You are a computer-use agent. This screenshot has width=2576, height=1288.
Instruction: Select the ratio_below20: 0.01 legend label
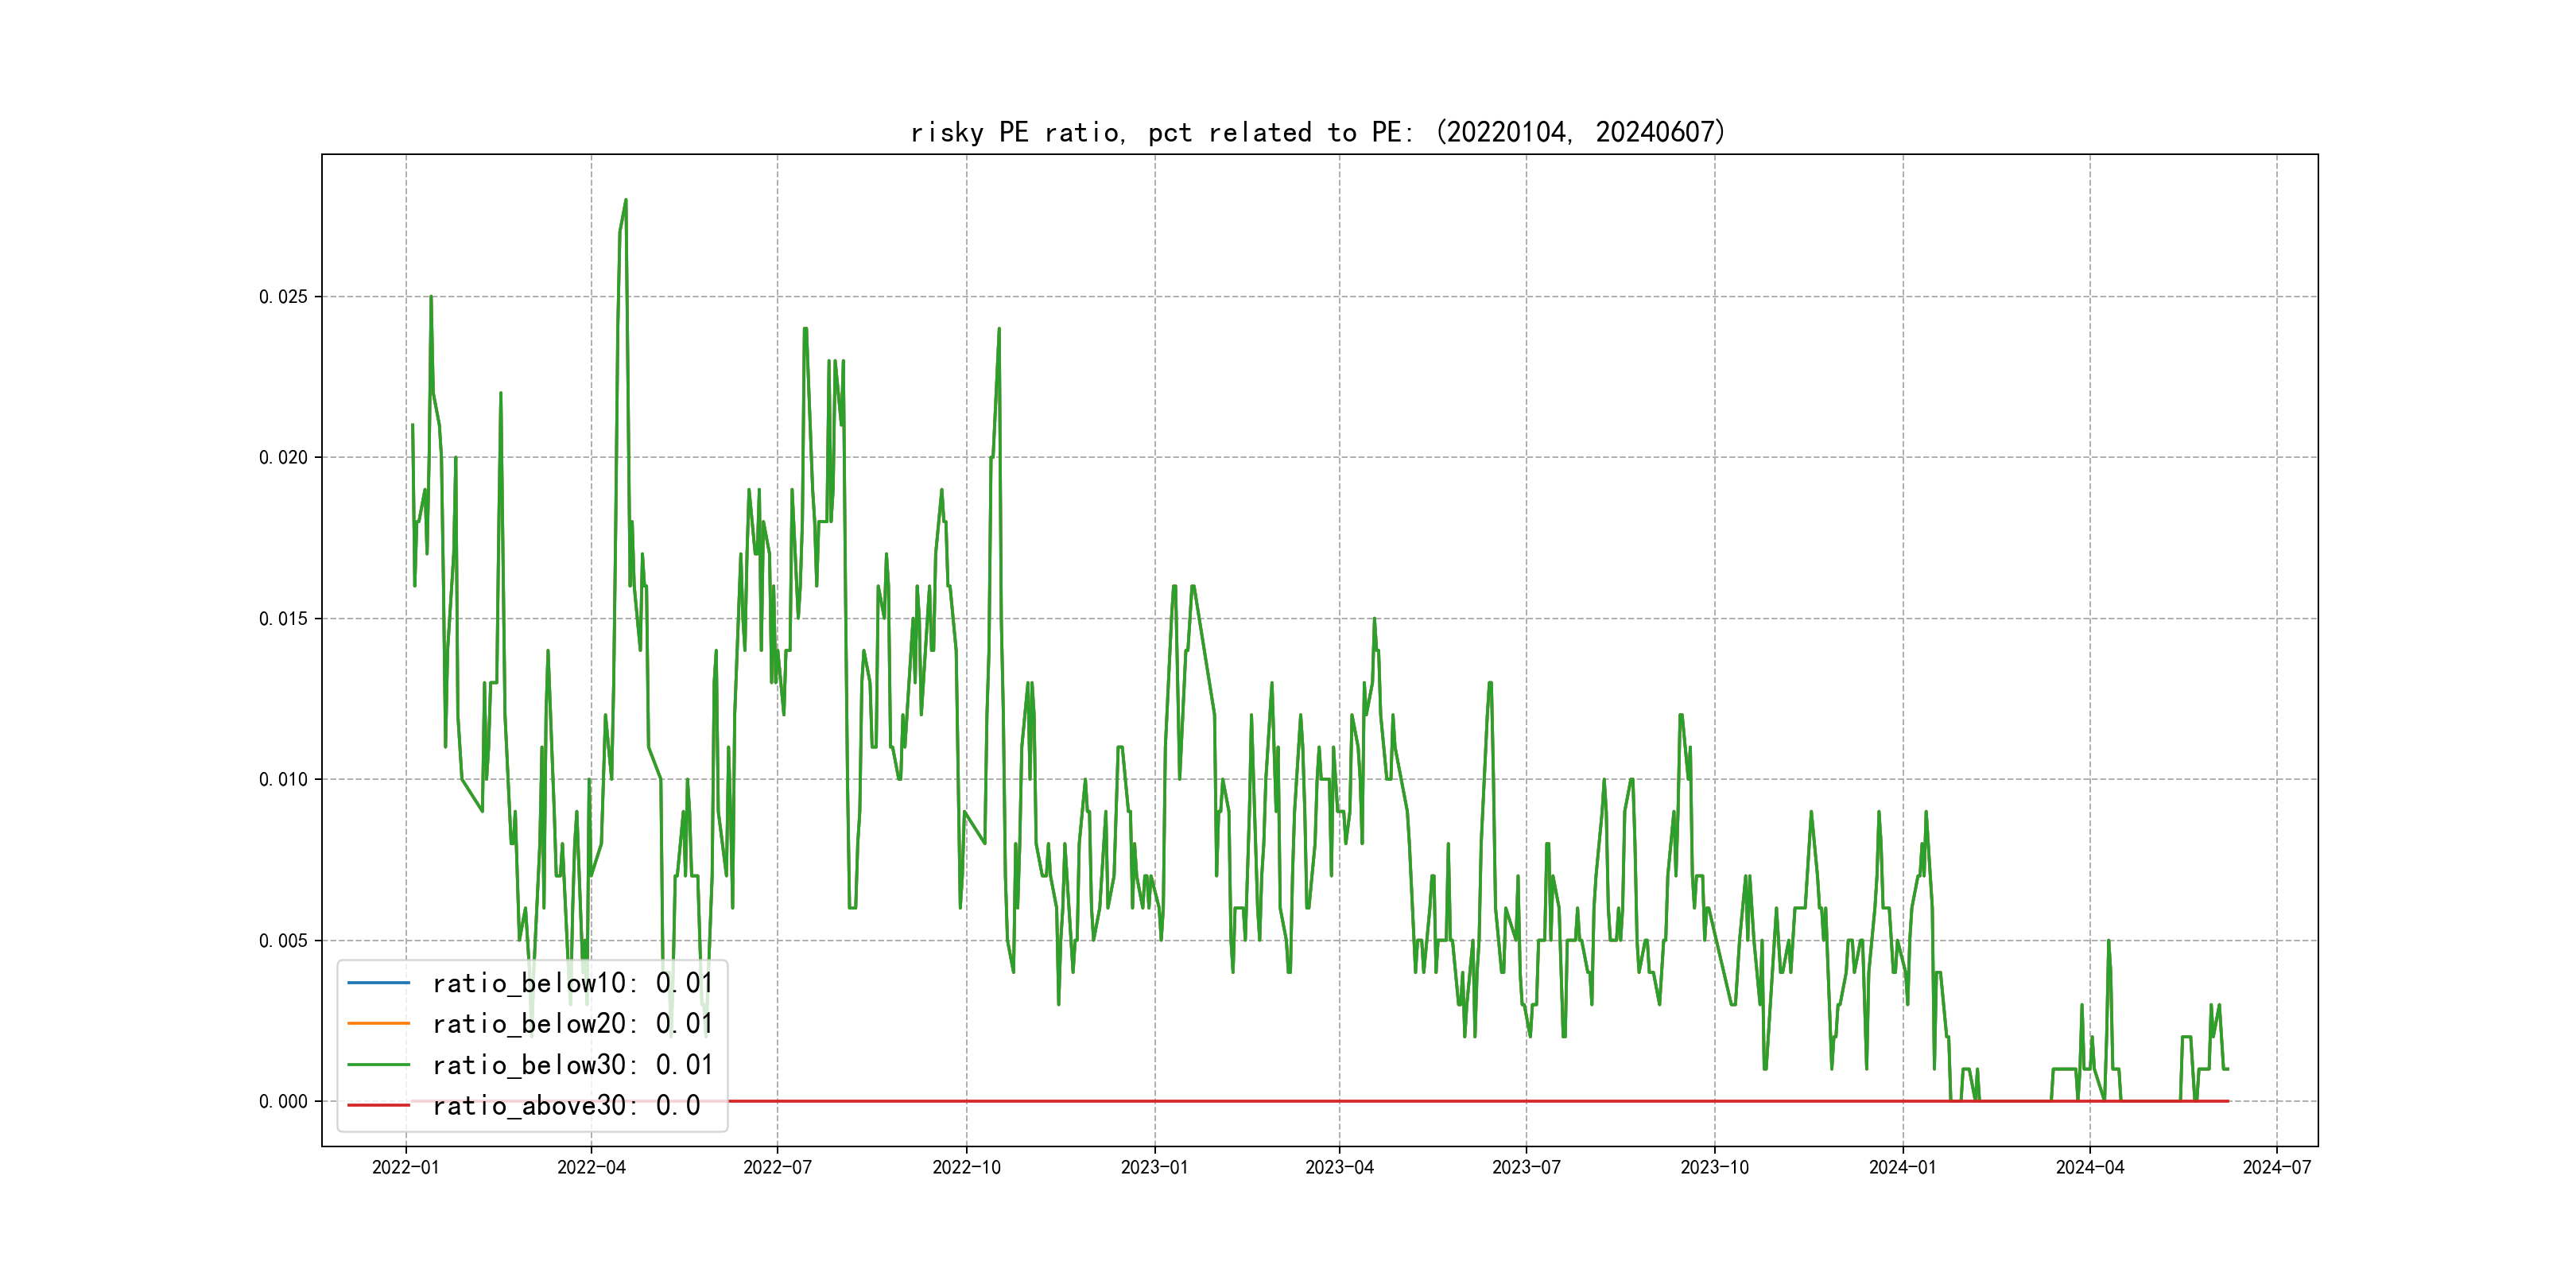point(572,1023)
